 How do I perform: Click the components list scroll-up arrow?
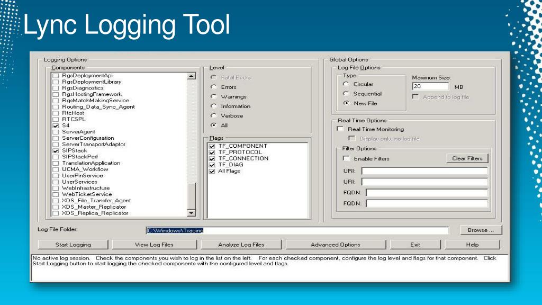192,76
